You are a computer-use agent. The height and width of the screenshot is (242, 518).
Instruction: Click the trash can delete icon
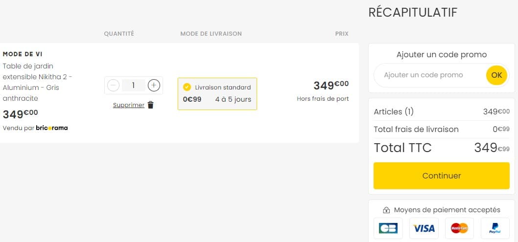pyautogui.click(x=151, y=105)
